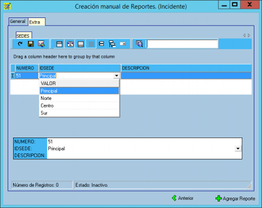The width and height of the screenshot is (262, 208).
Task: Select the SEDES tab
Action: click(24, 35)
